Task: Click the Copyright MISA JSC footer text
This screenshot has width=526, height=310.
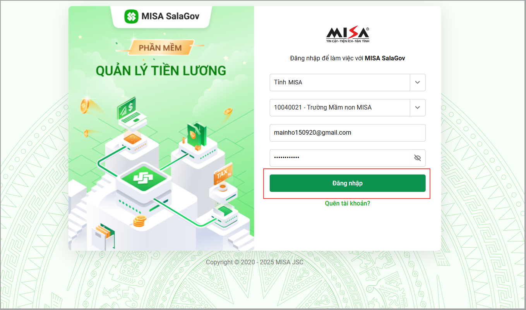Action: point(255,262)
